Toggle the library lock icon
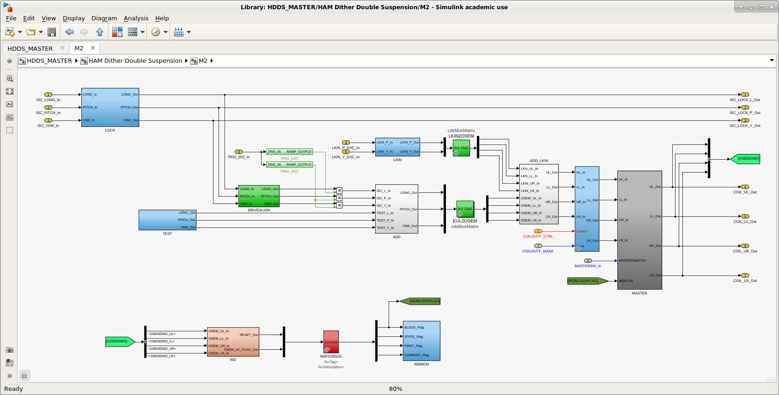 tap(24, 376)
